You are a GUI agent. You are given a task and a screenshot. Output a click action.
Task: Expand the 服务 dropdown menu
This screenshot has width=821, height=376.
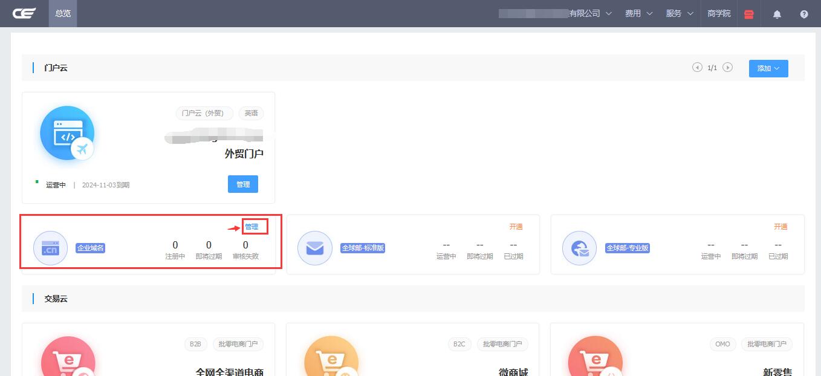(x=679, y=13)
